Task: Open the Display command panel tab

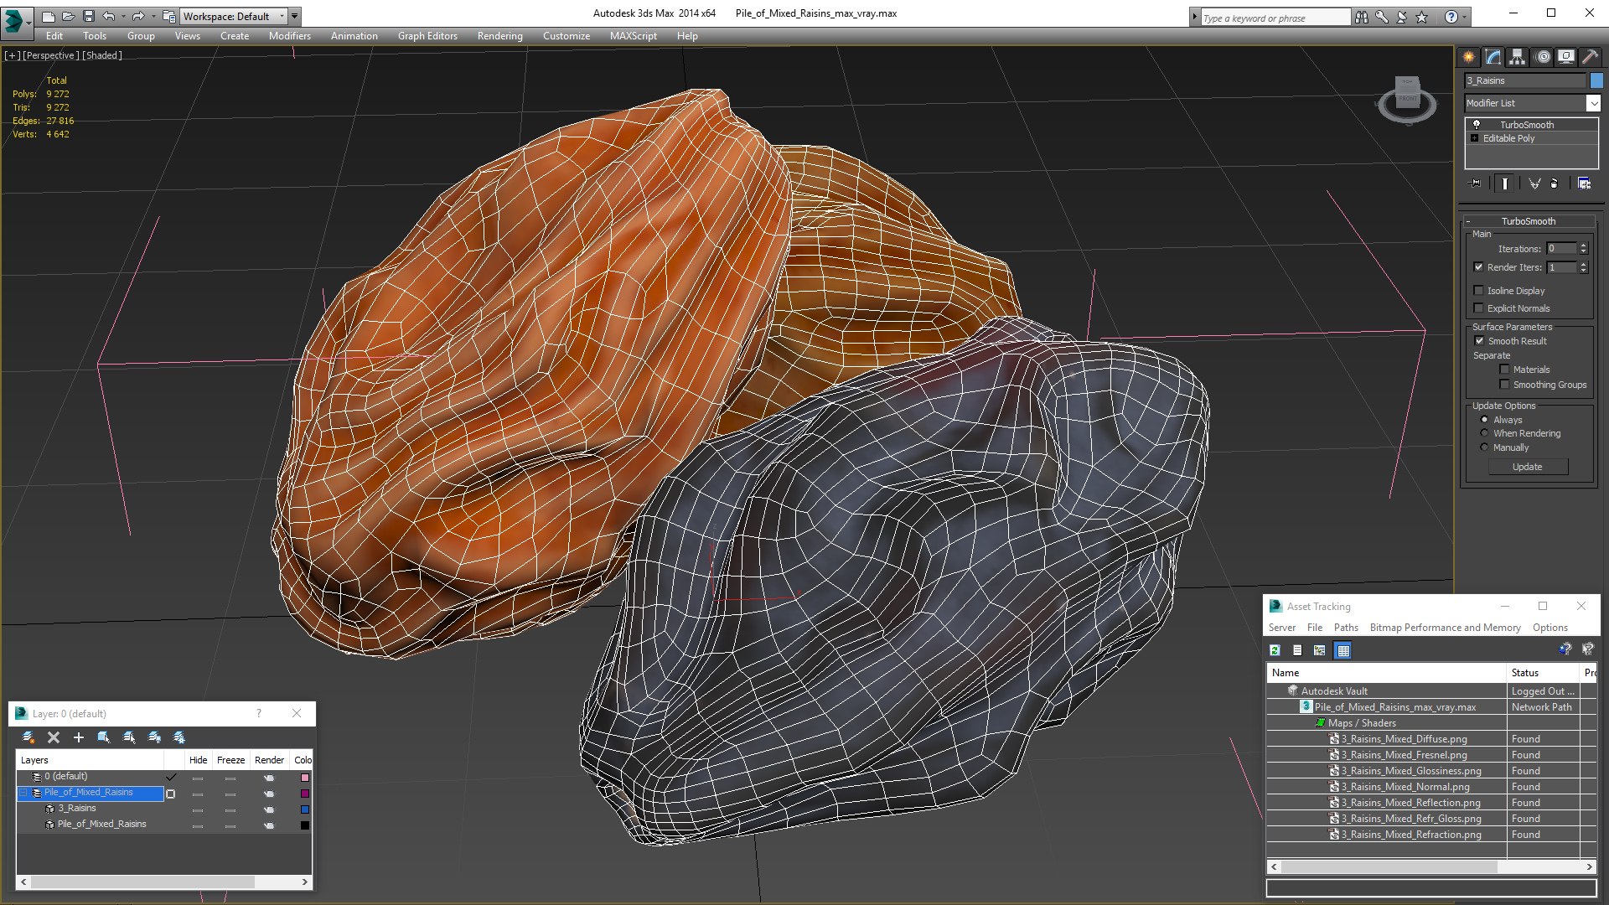Action: (1565, 57)
